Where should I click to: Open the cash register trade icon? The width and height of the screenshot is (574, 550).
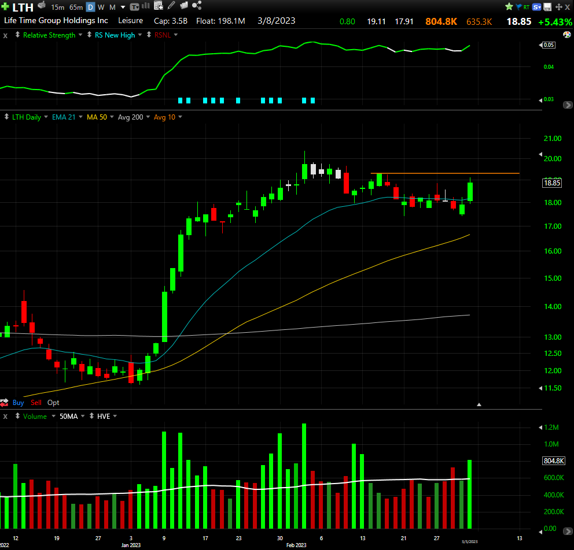pos(42,5)
